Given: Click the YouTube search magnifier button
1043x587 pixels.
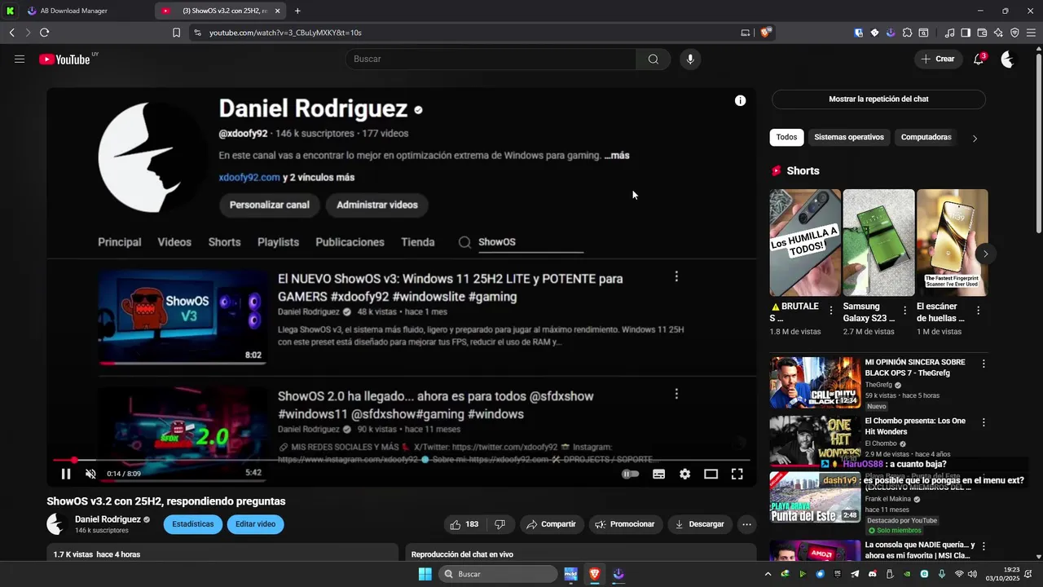Looking at the screenshot, I should click(x=653, y=59).
